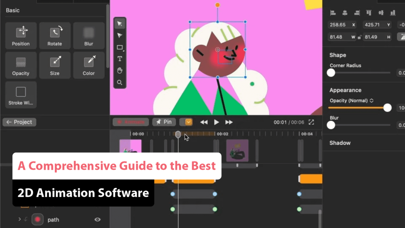Edit the width field 81.48
This screenshot has width=405, height=228.
pyautogui.click(x=342, y=37)
